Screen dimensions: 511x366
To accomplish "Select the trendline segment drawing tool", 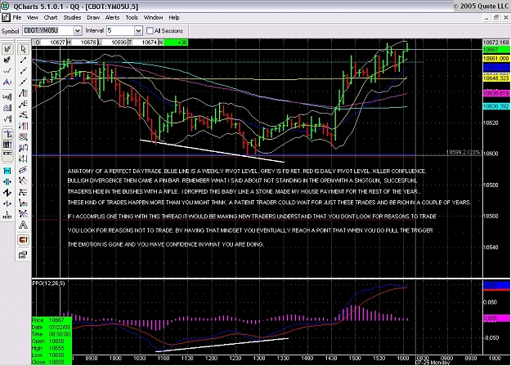I will coord(23,60).
